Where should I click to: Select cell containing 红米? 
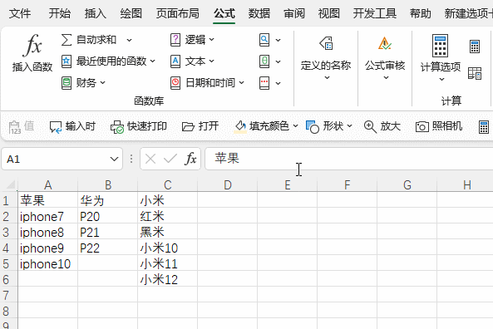click(167, 216)
